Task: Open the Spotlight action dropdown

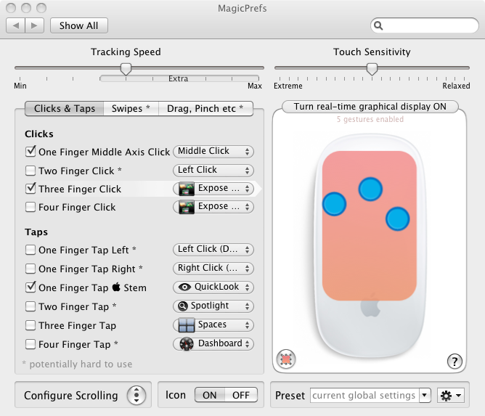Action: [x=213, y=306]
